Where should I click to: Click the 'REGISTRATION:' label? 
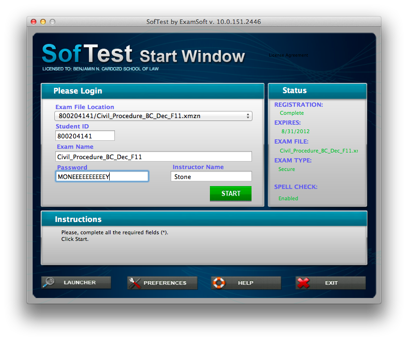click(298, 105)
